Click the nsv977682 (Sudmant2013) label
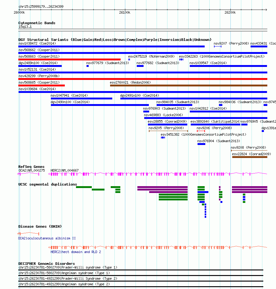 tap(158, 63)
